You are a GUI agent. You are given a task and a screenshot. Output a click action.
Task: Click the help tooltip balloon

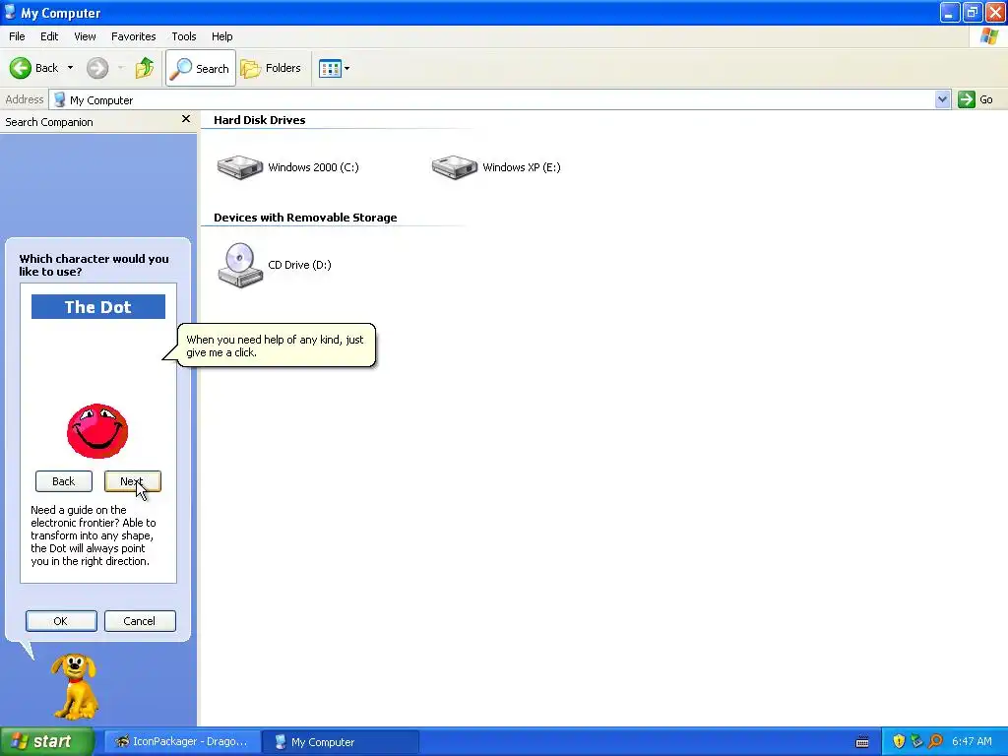[276, 346]
